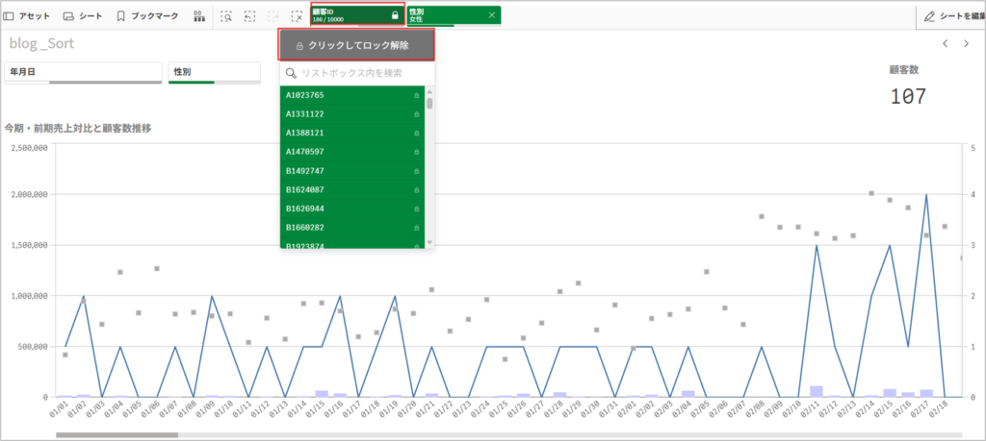Clear all selections icon
986x441 pixels.
(x=298, y=16)
